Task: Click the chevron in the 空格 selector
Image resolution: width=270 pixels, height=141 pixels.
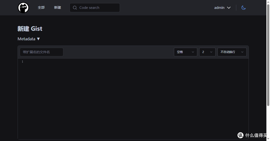Action: (x=193, y=52)
